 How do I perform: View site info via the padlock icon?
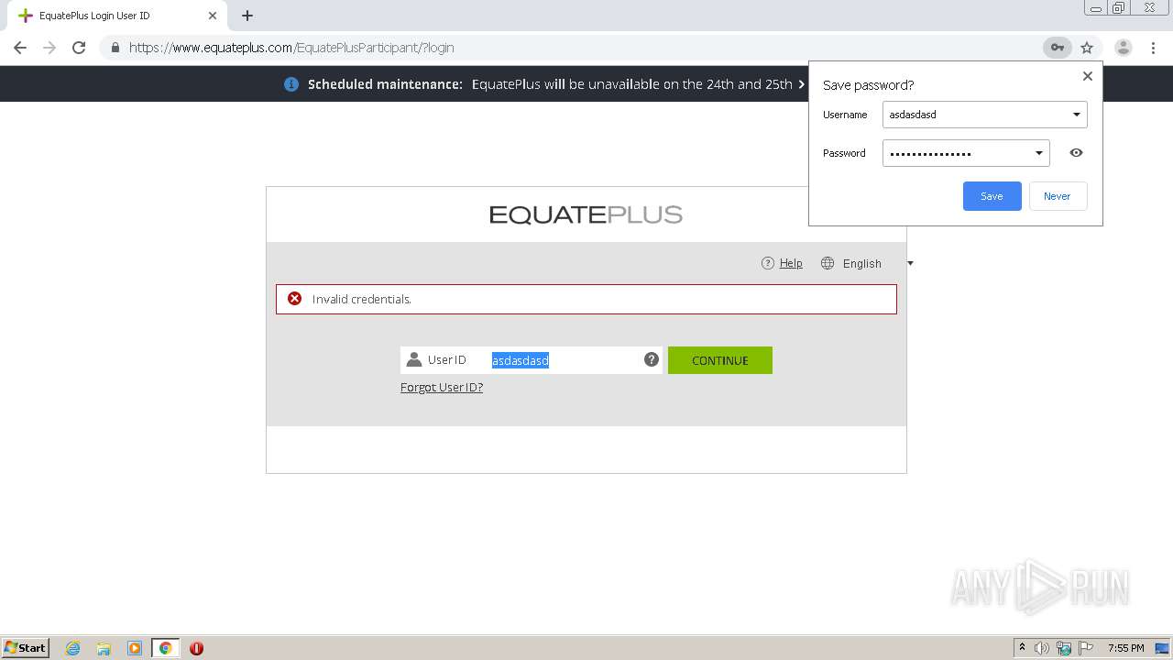[x=115, y=48]
